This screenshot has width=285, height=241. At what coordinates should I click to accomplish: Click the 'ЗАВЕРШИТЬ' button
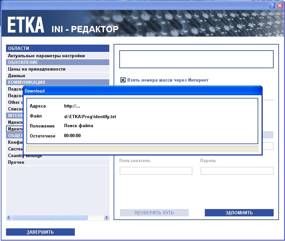click(40, 232)
